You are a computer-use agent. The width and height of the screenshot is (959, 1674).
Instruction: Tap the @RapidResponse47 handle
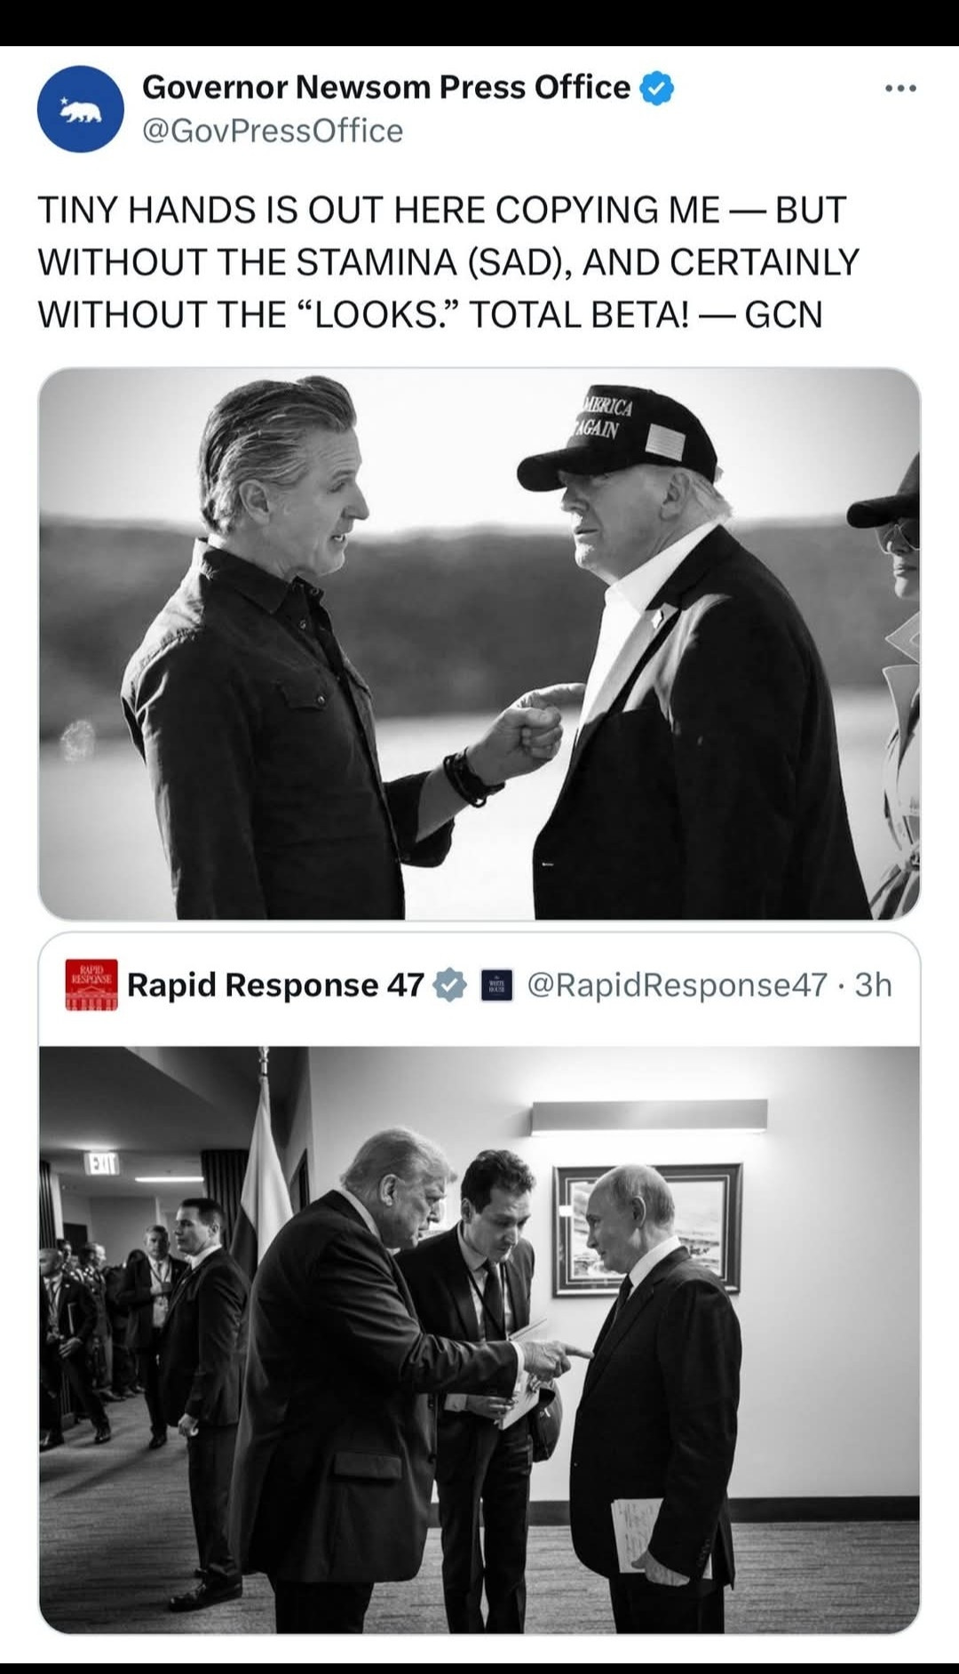click(x=678, y=984)
